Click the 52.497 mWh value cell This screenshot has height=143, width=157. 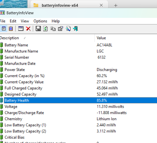(107, 94)
